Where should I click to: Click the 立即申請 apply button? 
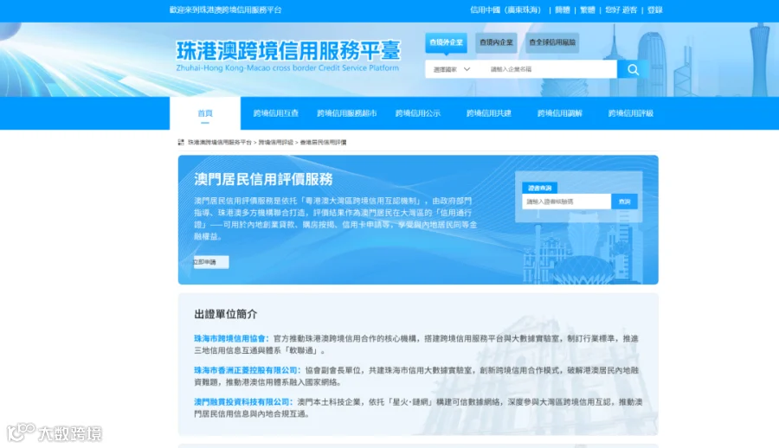tap(210, 262)
